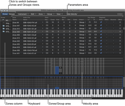The height and width of the screenshot is (106, 125).
Task: Open the View menu
Action: [59, 14]
